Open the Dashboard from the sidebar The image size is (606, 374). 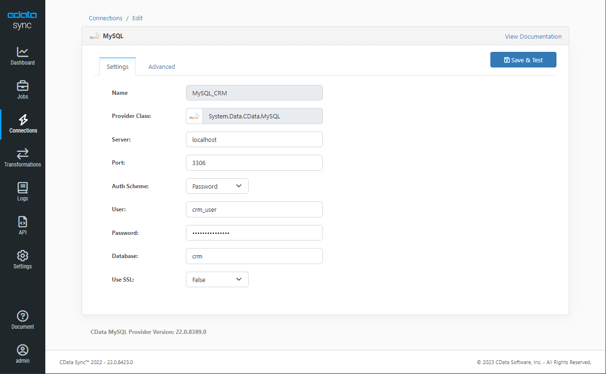pos(22,56)
